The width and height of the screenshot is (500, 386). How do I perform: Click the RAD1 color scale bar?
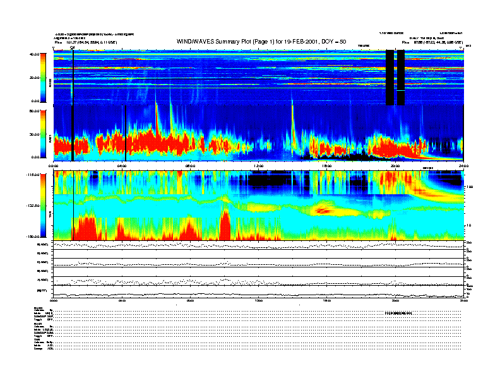click(x=43, y=134)
